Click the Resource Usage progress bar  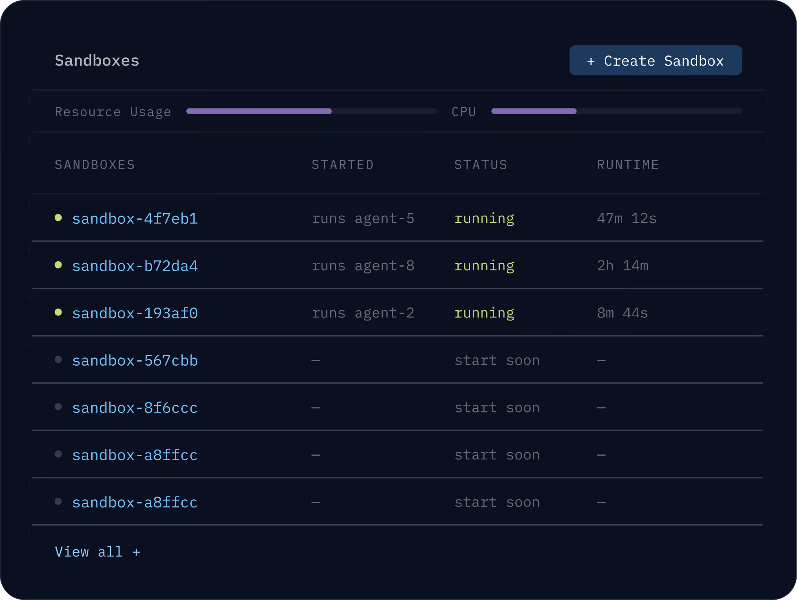311,111
